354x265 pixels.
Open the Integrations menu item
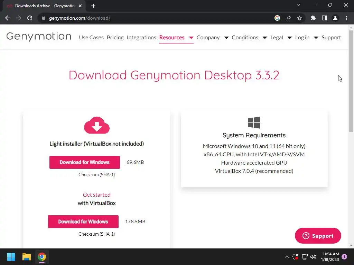pyautogui.click(x=141, y=37)
